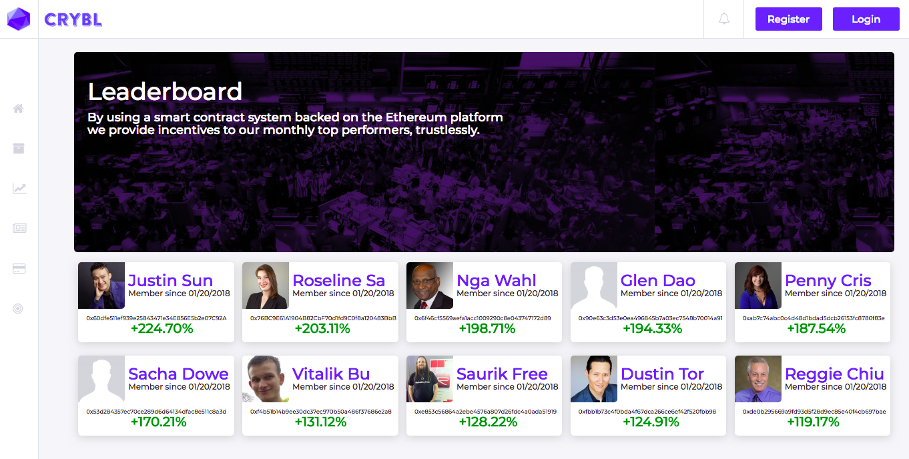This screenshot has width=909, height=459.
Task: Select Vitalik Bu's profile photo
Action: (x=266, y=379)
